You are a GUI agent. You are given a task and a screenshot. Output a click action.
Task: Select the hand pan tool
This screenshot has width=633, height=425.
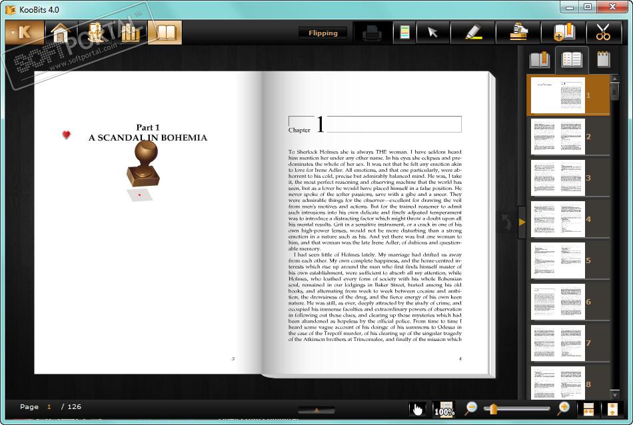tap(417, 409)
